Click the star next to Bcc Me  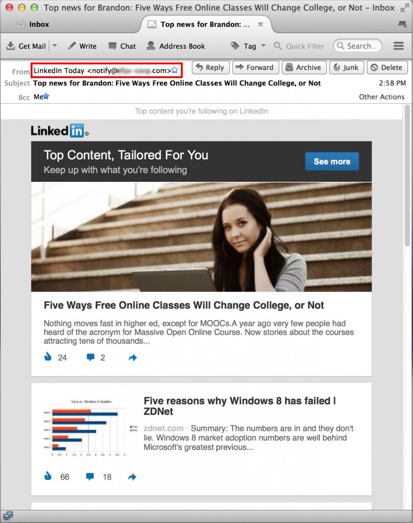pos(46,97)
